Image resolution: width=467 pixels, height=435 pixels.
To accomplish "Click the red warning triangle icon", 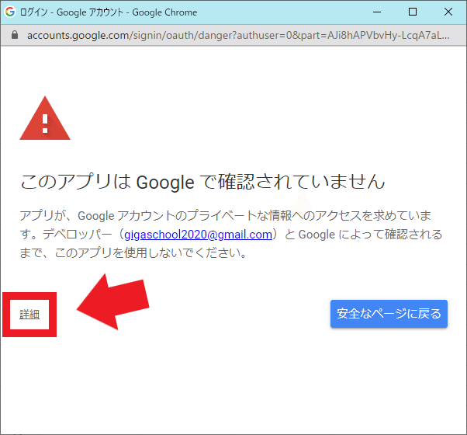I will [x=45, y=118].
